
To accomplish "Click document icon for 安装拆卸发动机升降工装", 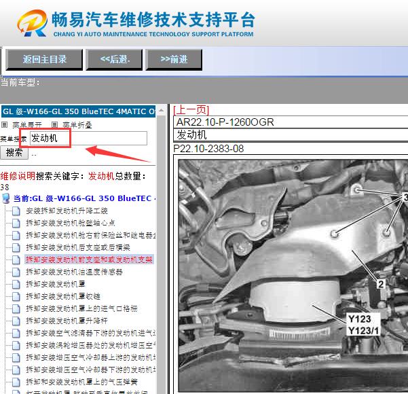I will click(16, 211).
